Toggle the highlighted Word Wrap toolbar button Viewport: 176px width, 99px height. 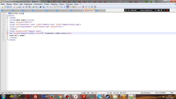tap(67, 7)
